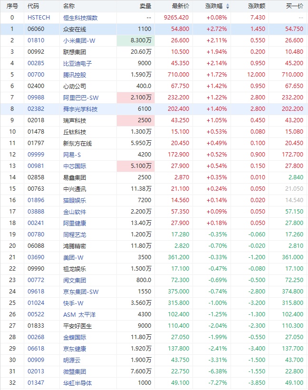Open 微盟集团 stock link

point(75,372)
